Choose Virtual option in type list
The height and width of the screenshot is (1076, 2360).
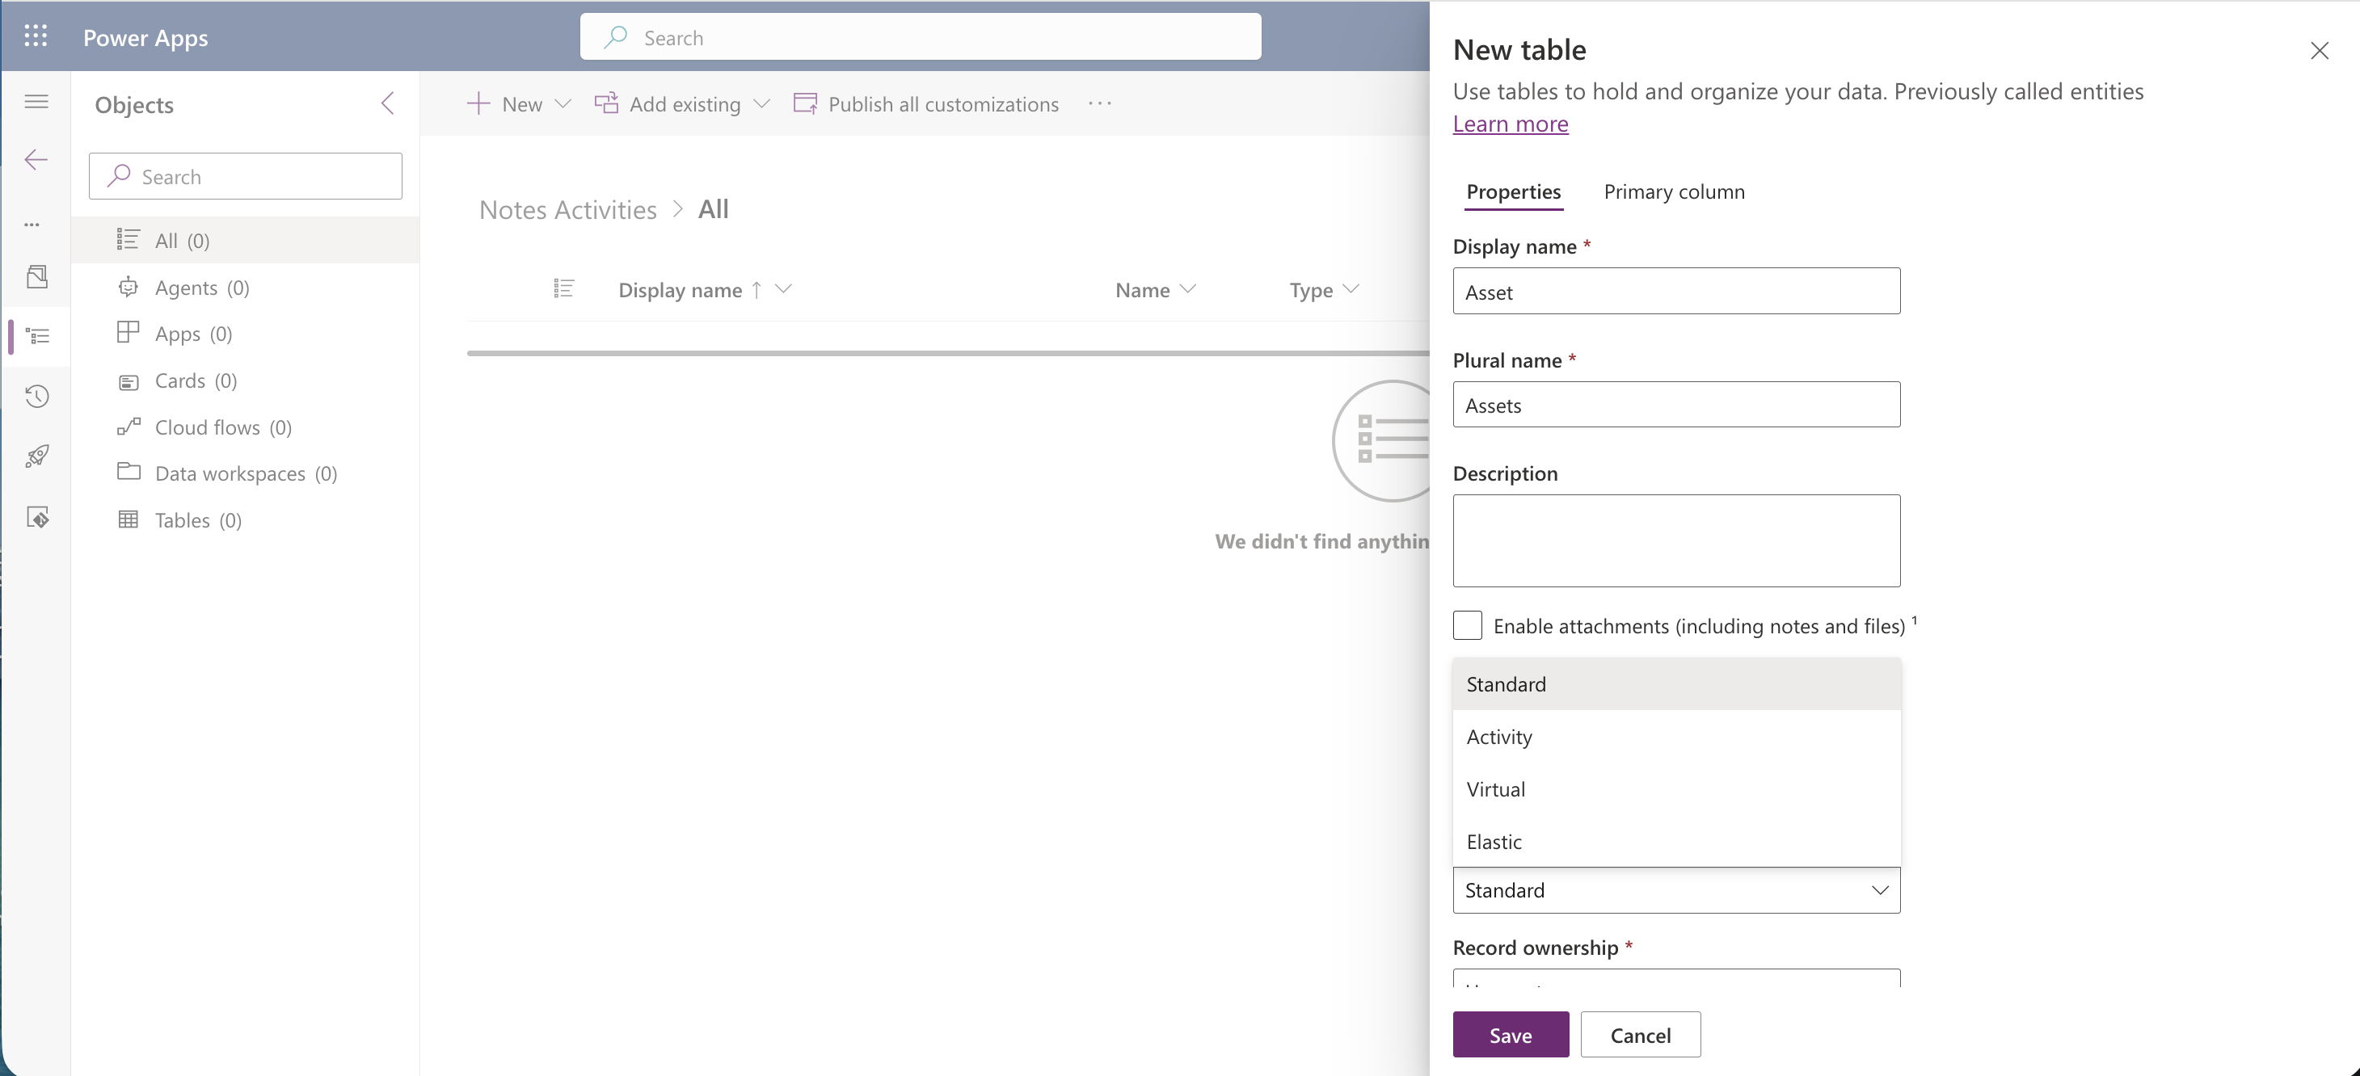pos(1676,788)
